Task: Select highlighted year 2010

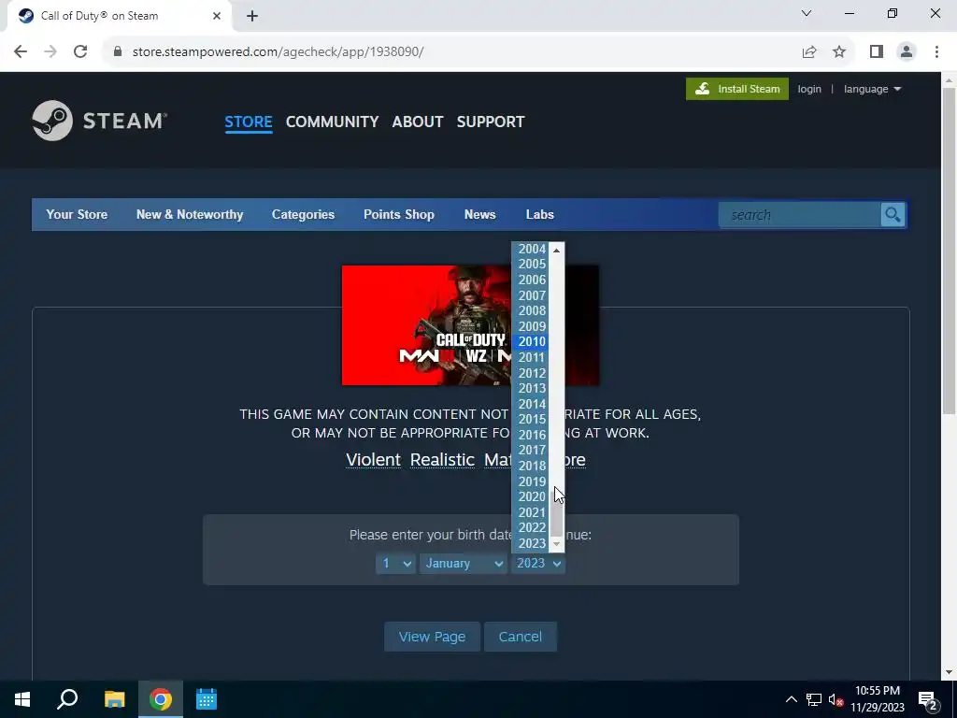Action: [531, 342]
